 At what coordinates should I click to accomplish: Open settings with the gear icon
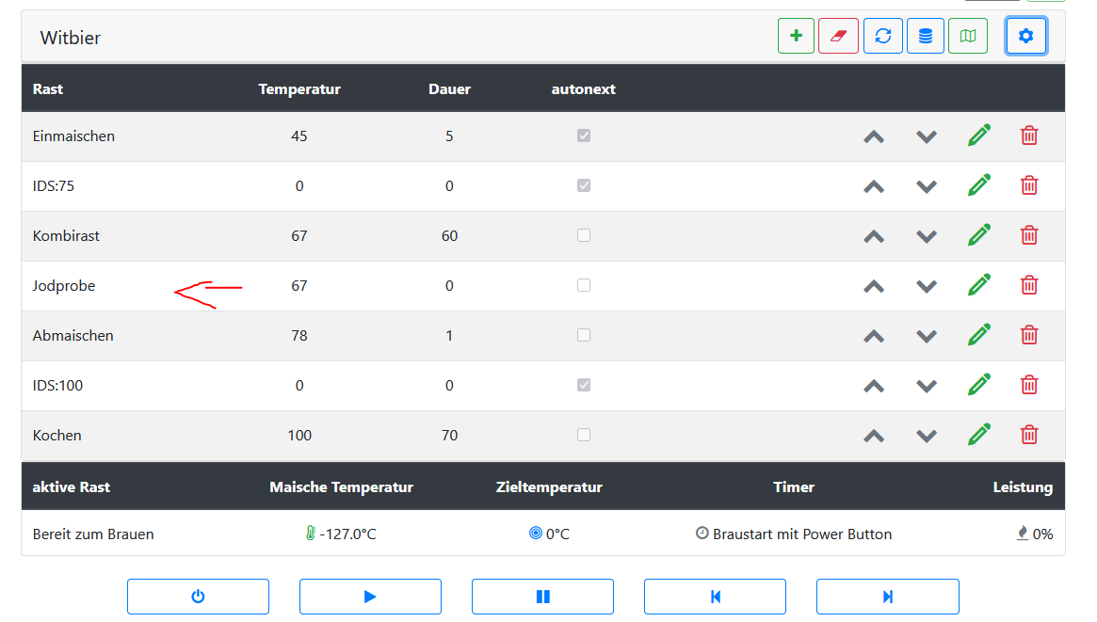coord(1025,36)
